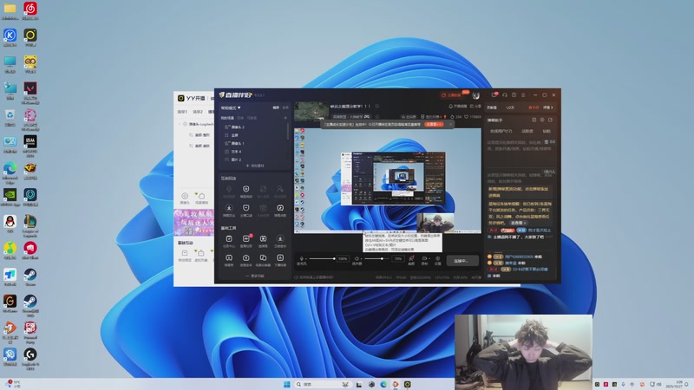Click the Microsoft Edge desktop icon

(x=10, y=172)
